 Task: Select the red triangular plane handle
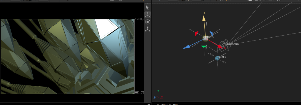(x=196, y=34)
